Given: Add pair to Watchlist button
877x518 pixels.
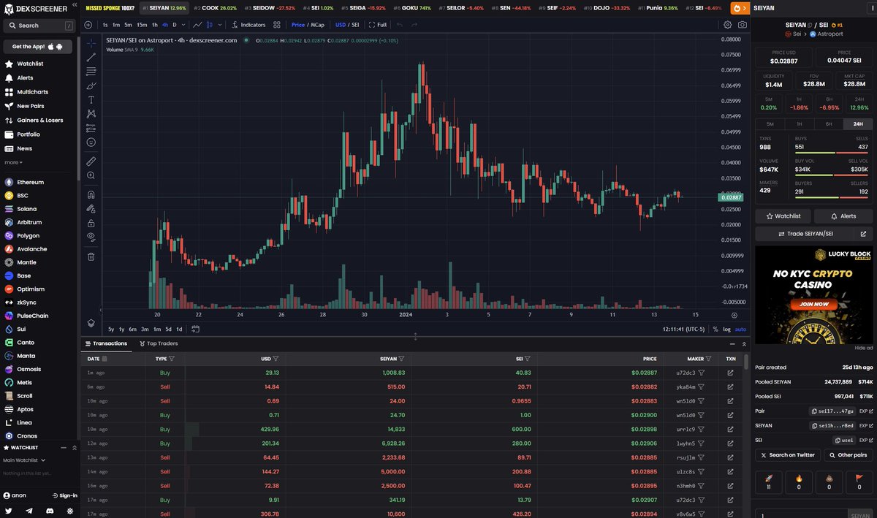Looking at the screenshot, I should click(x=783, y=216).
